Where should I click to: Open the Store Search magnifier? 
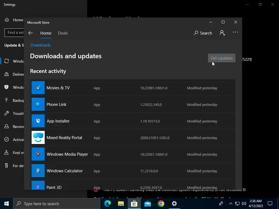click(196, 33)
